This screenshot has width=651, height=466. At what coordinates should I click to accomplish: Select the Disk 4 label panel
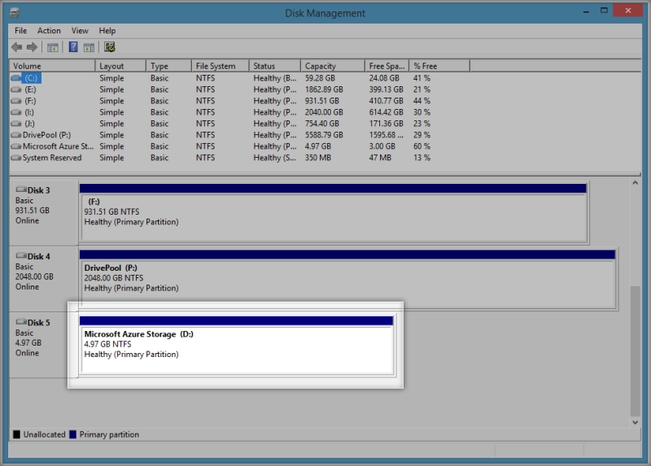pos(44,278)
